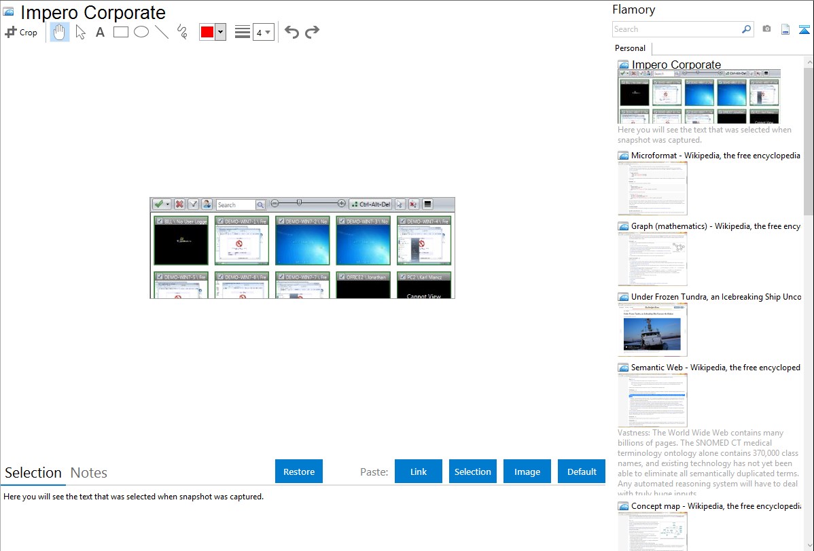Click the Microformat entry's snapshot icon
Screen dimensions: 814x551
[623, 156]
